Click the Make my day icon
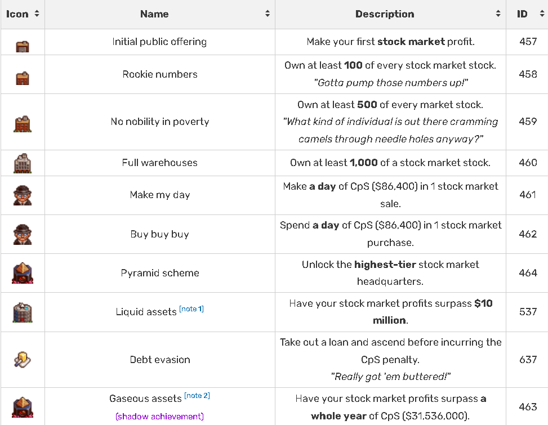548x425 pixels. point(23,195)
